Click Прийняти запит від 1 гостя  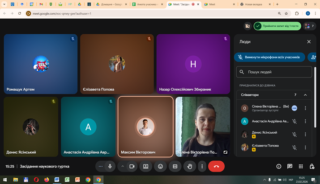[x=277, y=26]
